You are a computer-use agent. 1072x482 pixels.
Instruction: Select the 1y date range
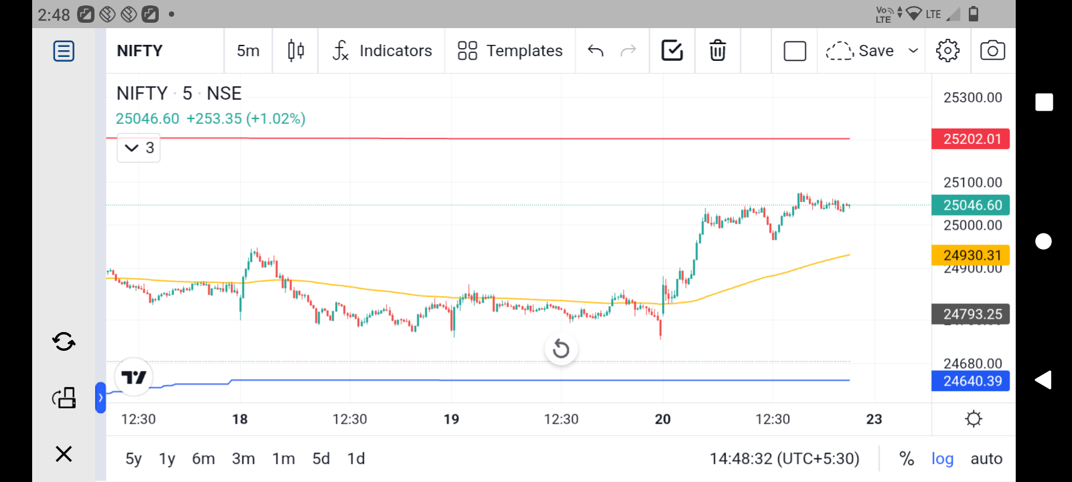(x=167, y=459)
